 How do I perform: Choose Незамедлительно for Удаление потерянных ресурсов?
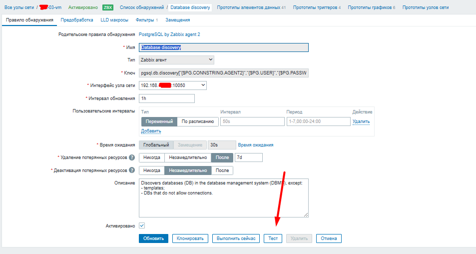click(x=188, y=157)
